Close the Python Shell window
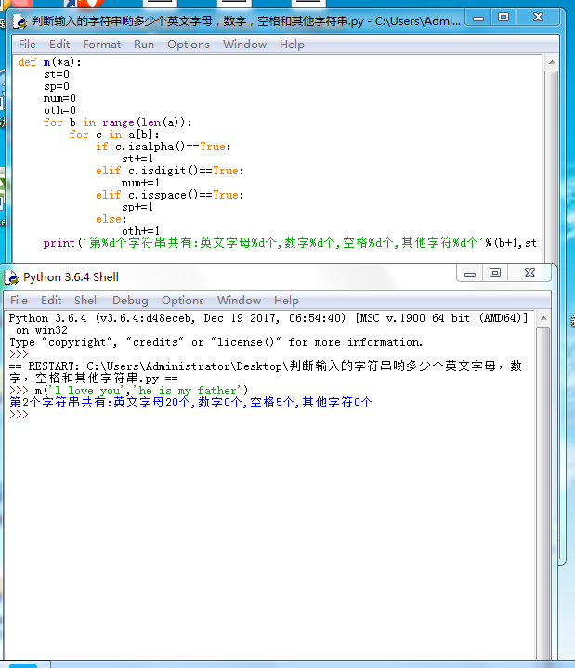Image resolution: width=575 pixels, height=668 pixels. (x=529, y=273)
